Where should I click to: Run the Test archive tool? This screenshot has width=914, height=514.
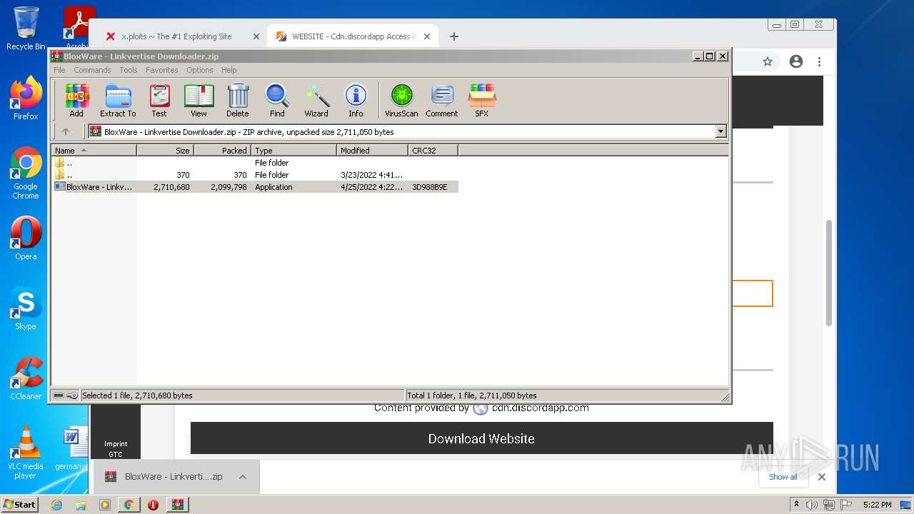(159, 100)
